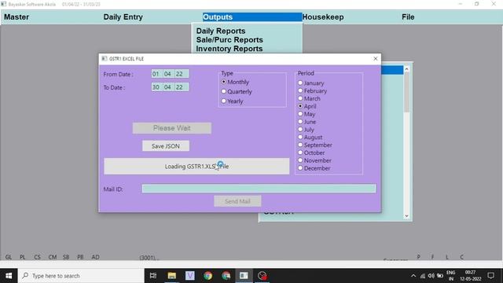This screenshot has height=283, width=503.
Task: Open the Housekeep menu
Action: [323, 17]
